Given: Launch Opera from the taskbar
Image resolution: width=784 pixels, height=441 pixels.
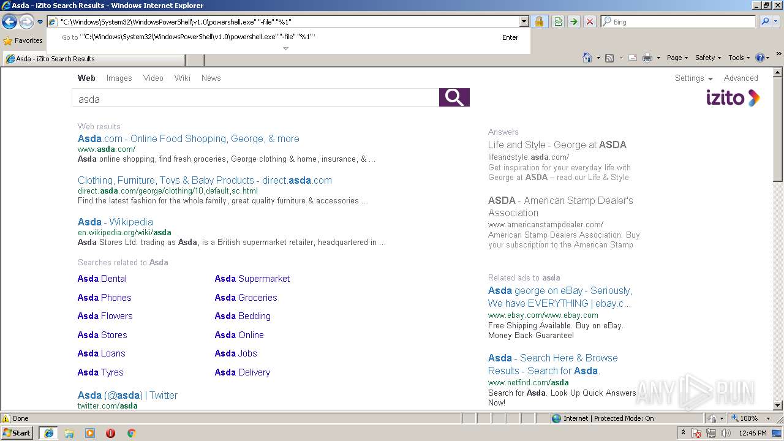Looking at the screenshot, I should [x=110, y=433].
